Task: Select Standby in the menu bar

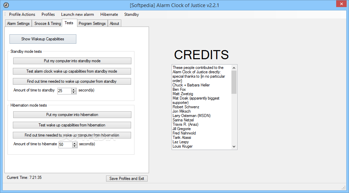Action: (x=131, y=14)
